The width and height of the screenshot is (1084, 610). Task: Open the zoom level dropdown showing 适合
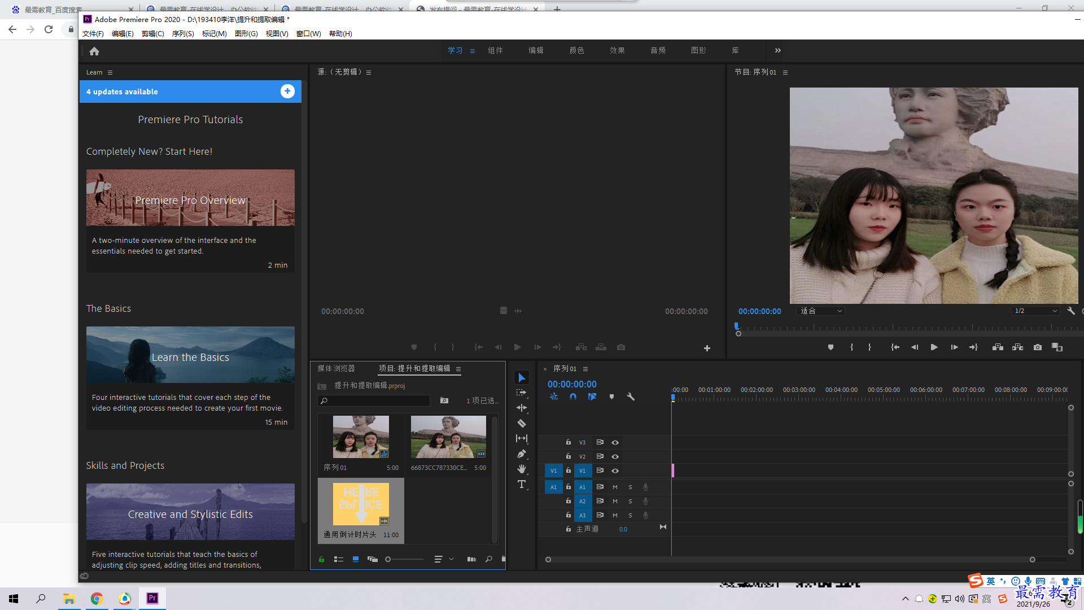coord(821,311)
